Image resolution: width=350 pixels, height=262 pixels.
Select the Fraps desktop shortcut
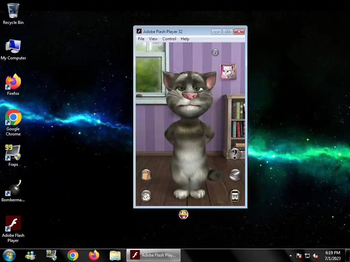click(x=13, y=156)
